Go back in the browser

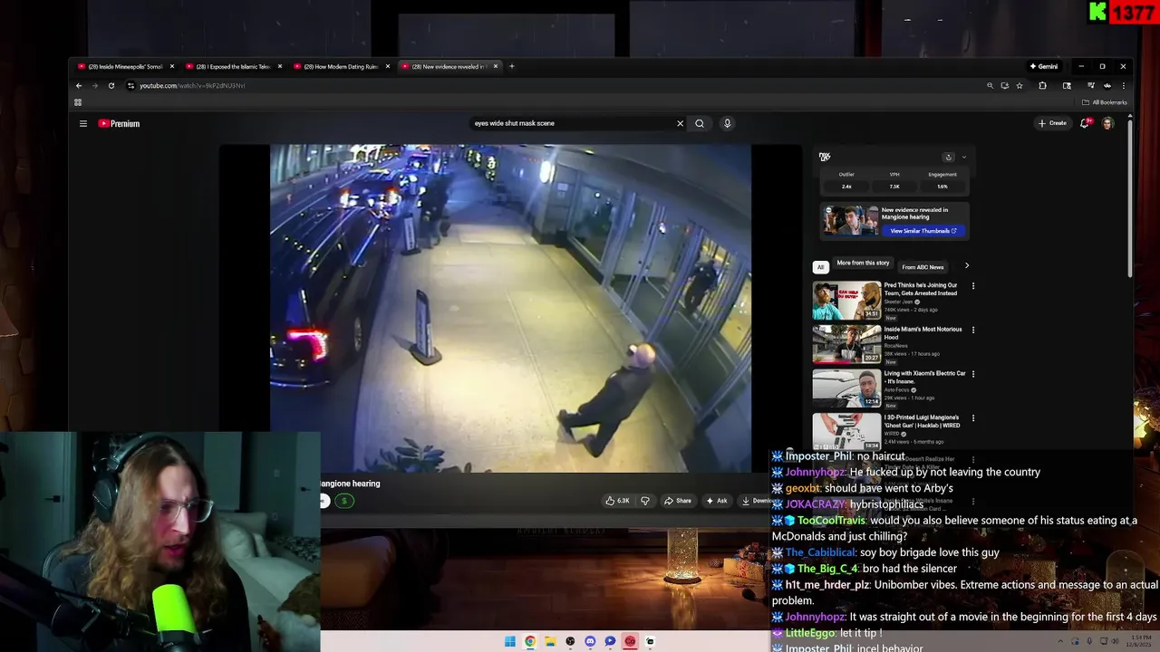point(79,85)
